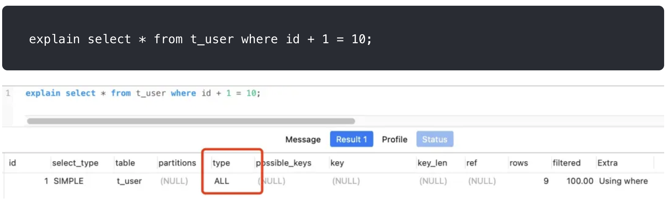Open the Message tab
The image size is (667, 205).
point(303,139)
